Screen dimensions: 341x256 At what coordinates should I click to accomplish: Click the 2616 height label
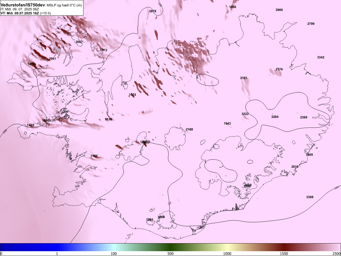pyautogui.click(x=295, y=167)
